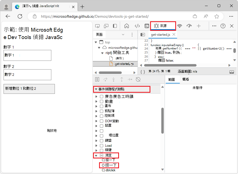Deactivate all breakpoints
The width and height of the screenshot is (238, 174).
click(x=138, y=79)
